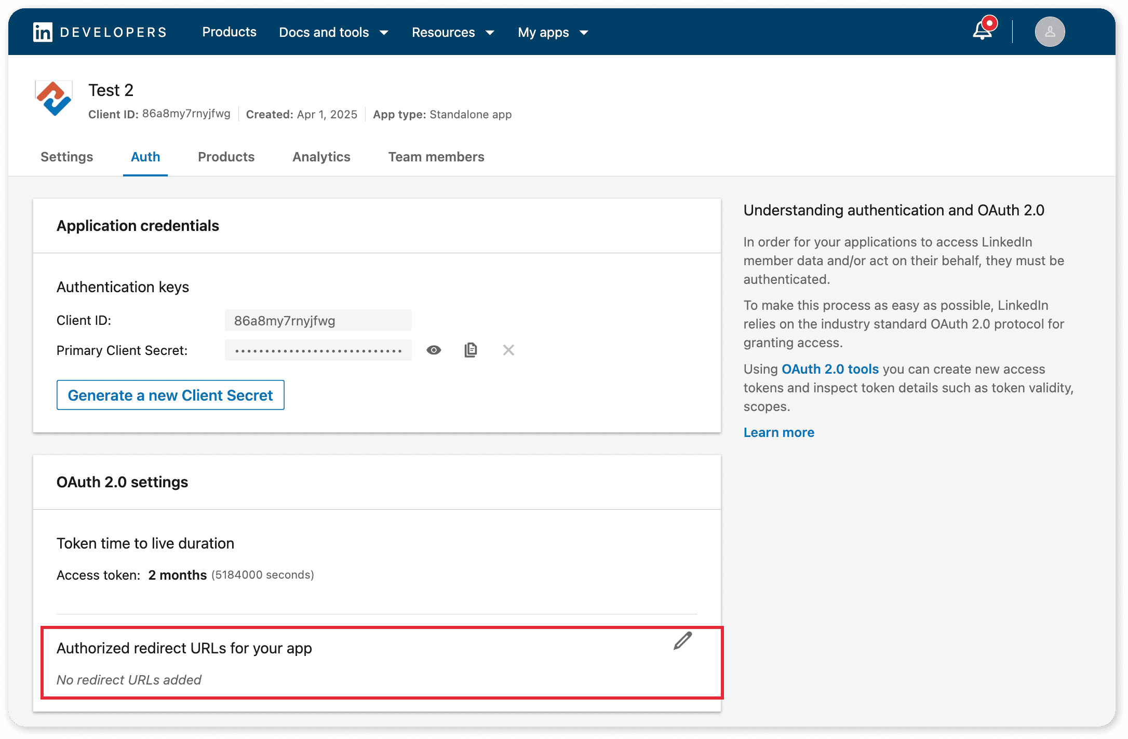This screenshot has width=1128, height=739.
Task: Click the Test 2 app logo
Action: tap(53, 99)
